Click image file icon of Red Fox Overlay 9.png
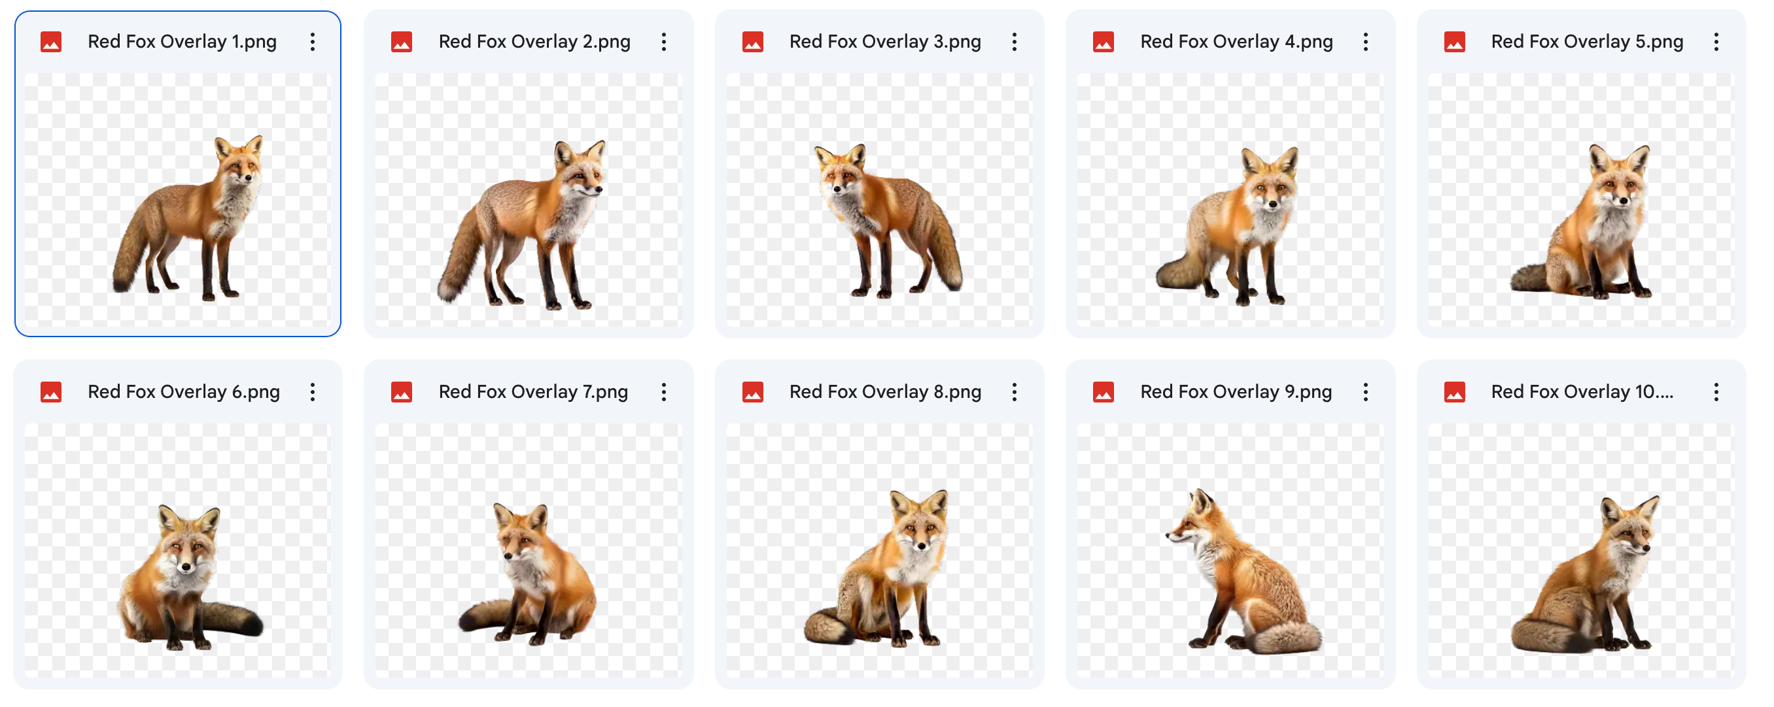 click(x=1104, y=392)
